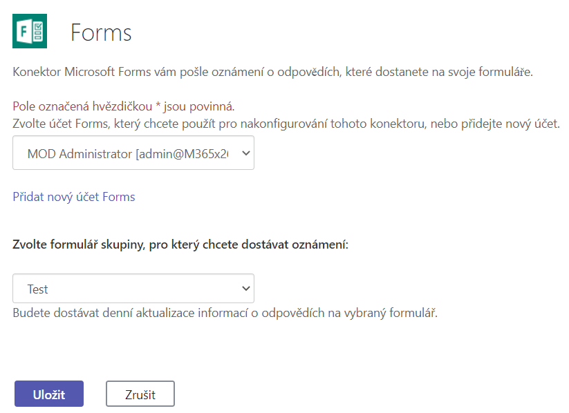This screenshot has width=569, height=413.
Task: Click the white F letter in Forms logo
Action: click(x=24, y=32)
